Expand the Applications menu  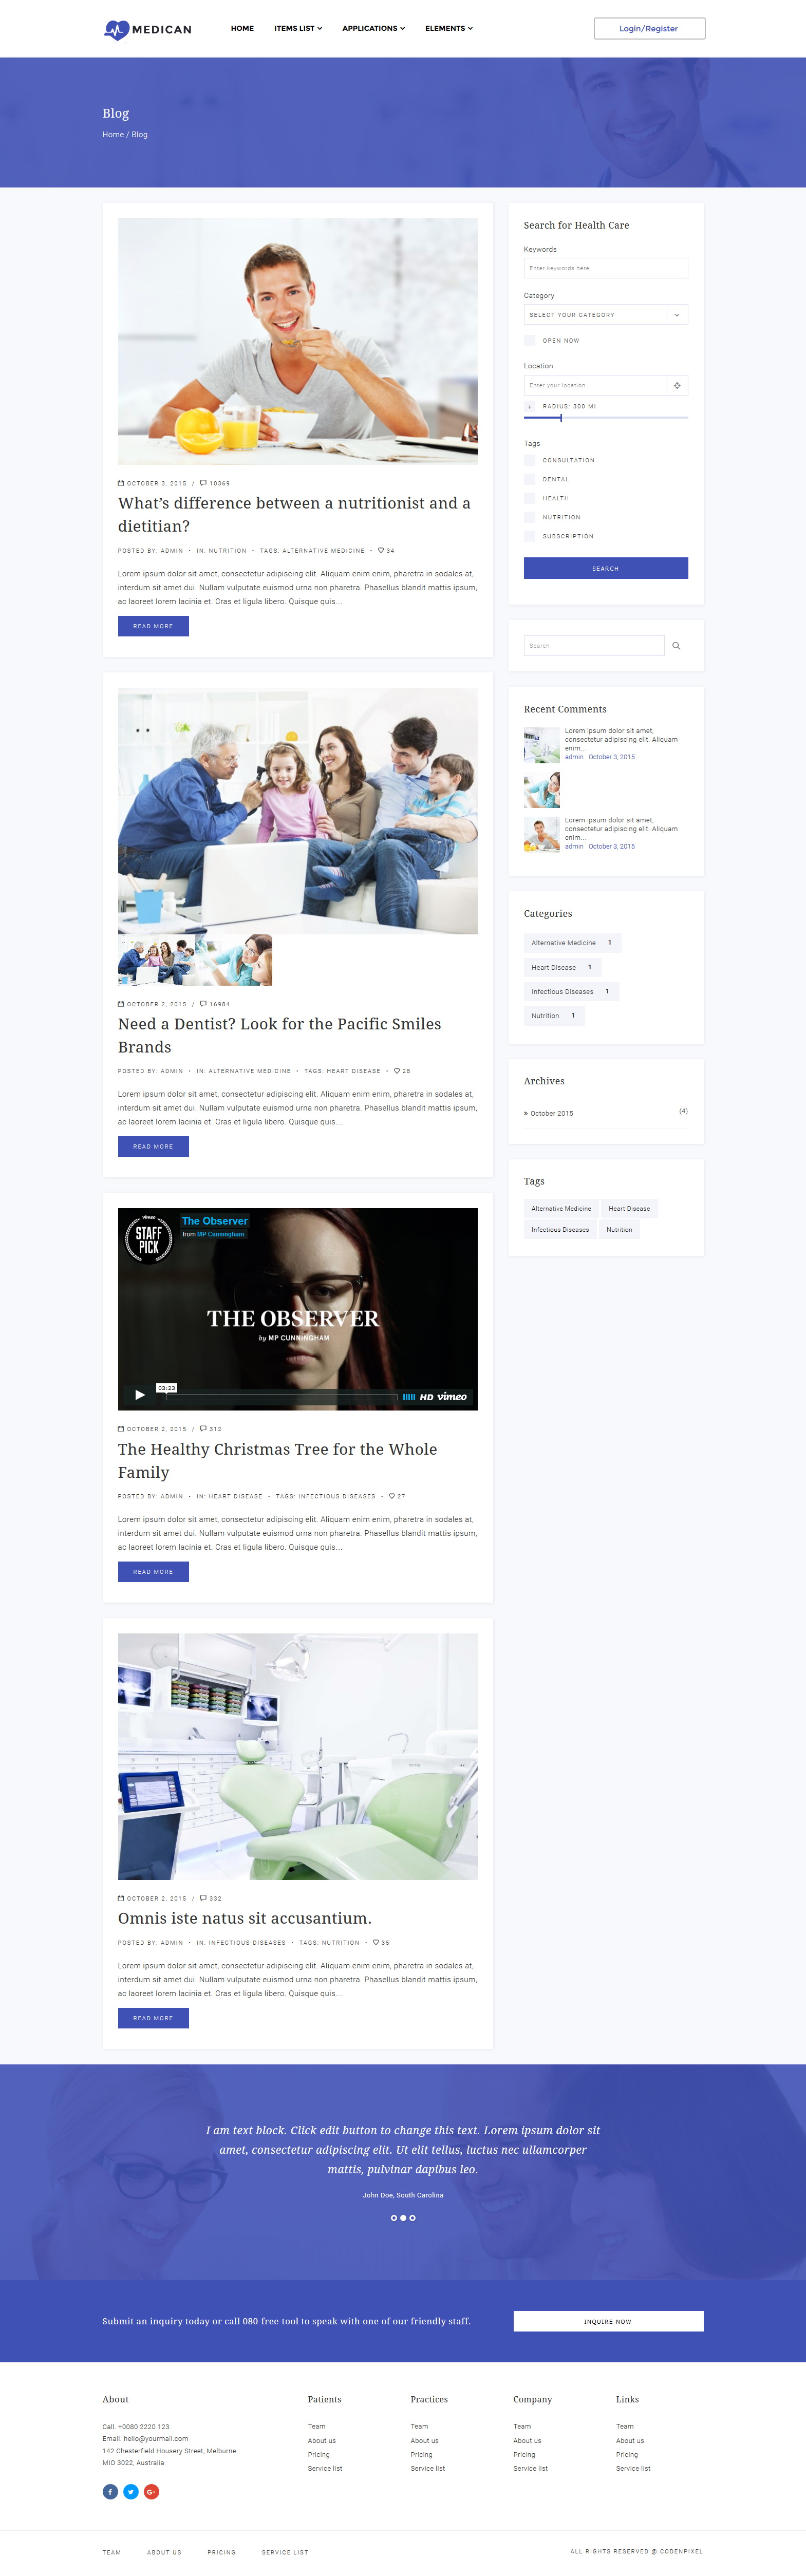click(373, 28)
